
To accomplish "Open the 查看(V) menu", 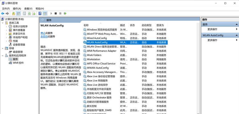I will click(28, 9).
